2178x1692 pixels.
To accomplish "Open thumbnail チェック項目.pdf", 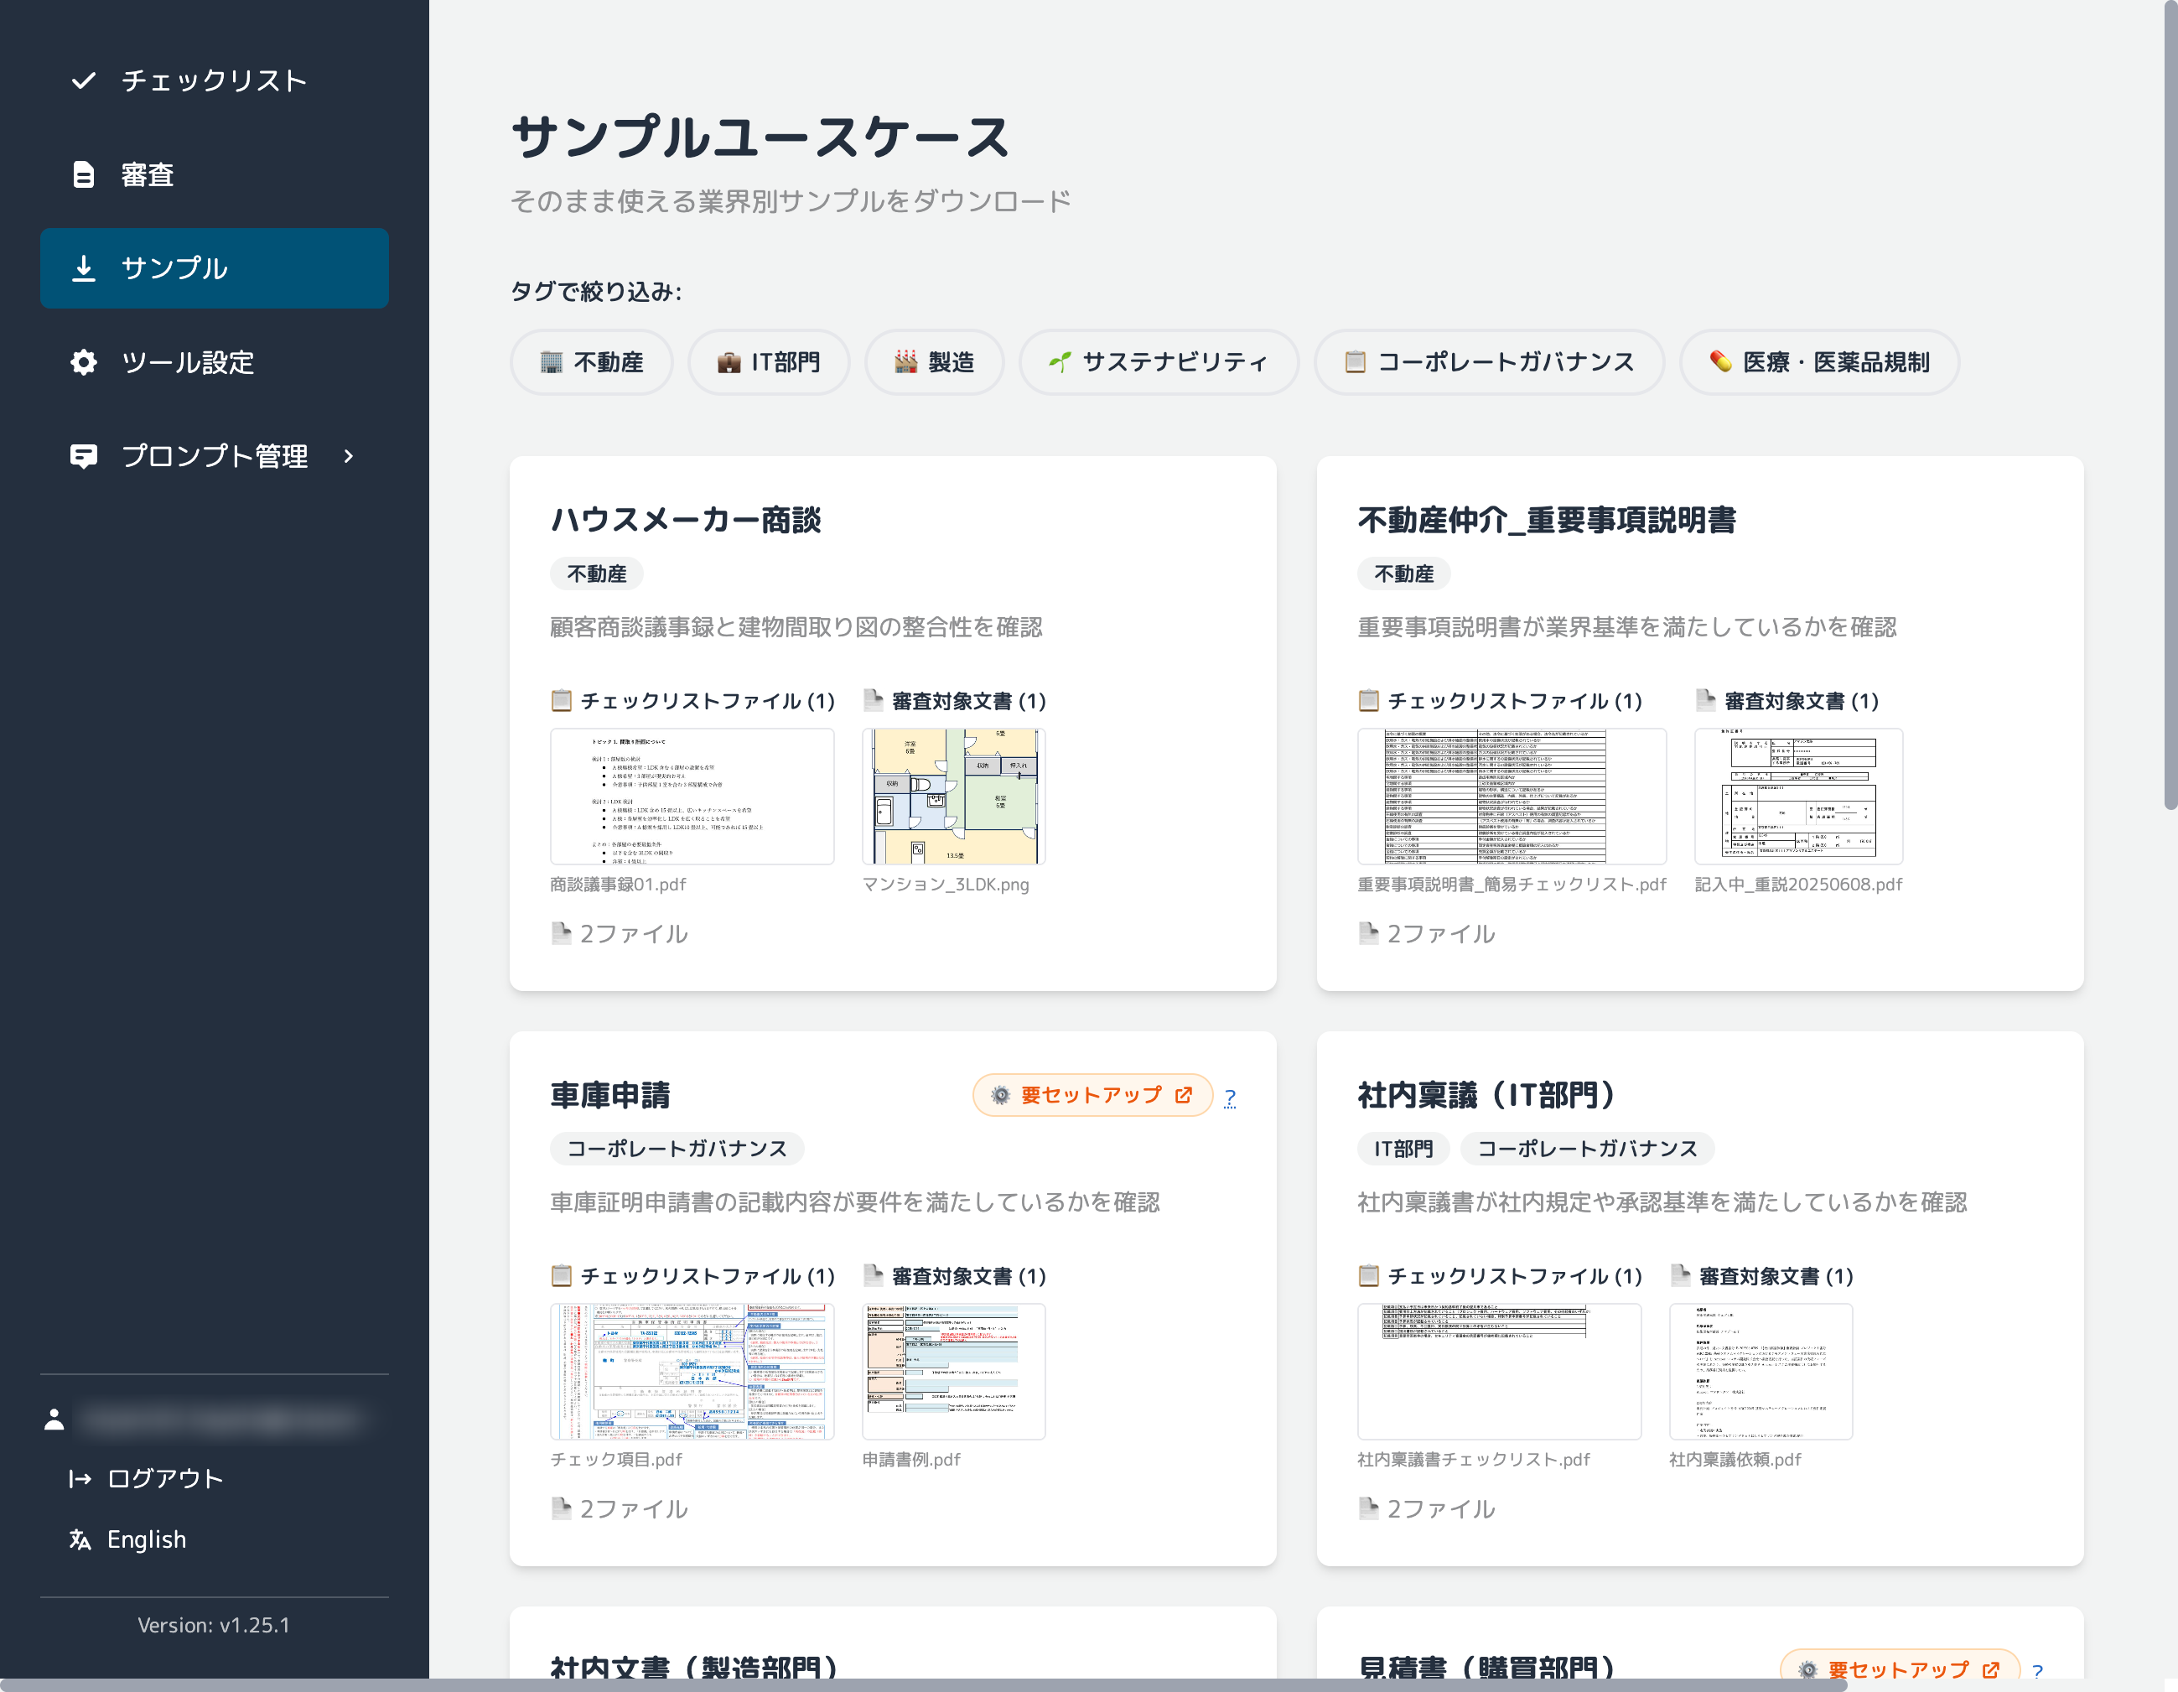I will tap(692, 1371).
